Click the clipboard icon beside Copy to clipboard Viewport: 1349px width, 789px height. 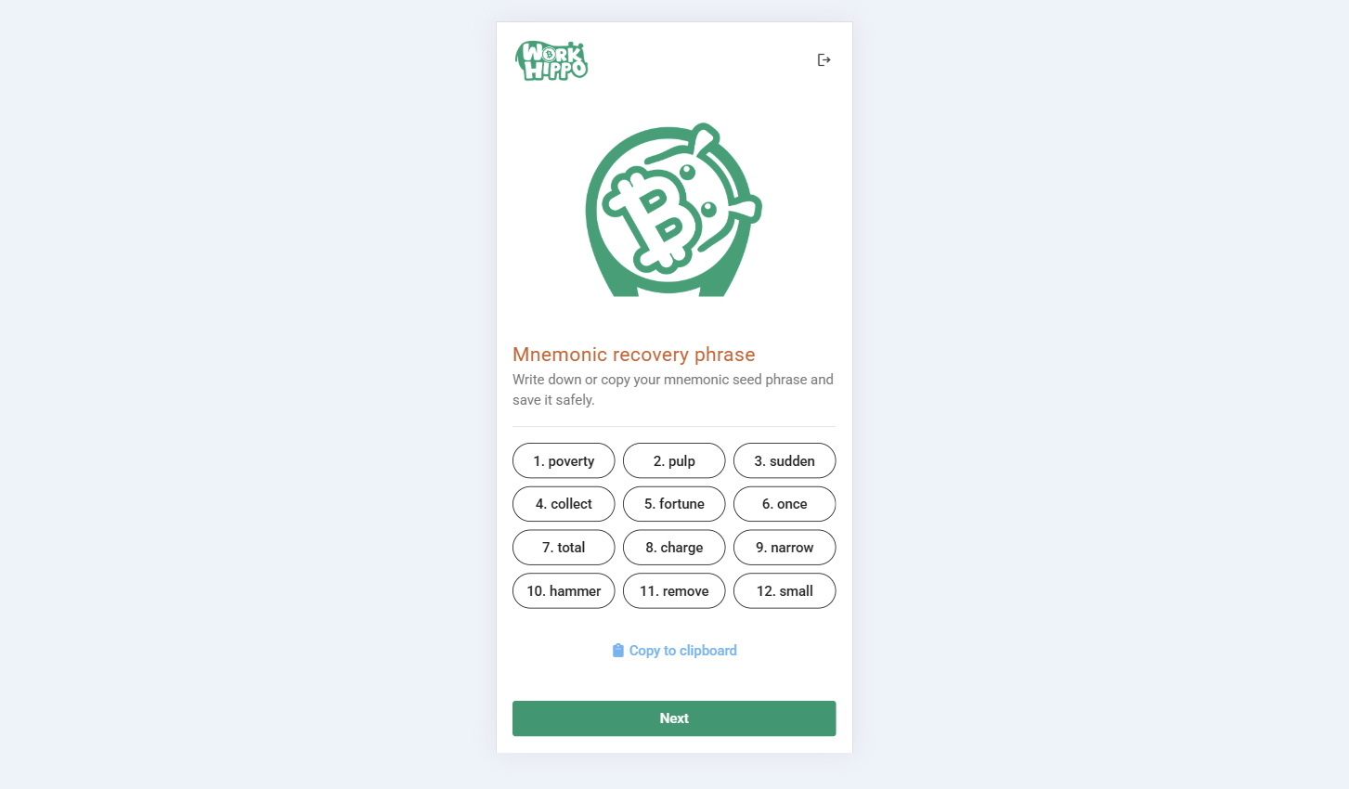point(618,651)
